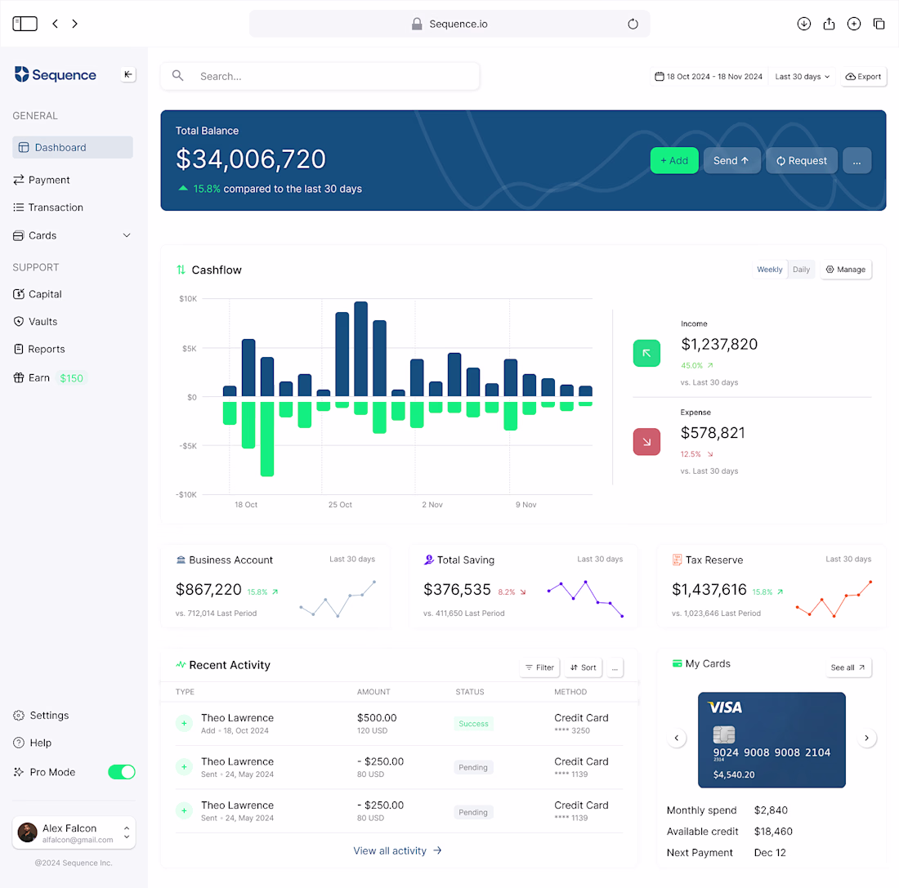Switch Cashflow to Weekly view
This screenshot has height=888, width=899.
pos(769,270)
